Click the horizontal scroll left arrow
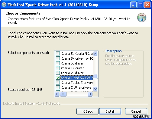 (x=57, y=94)
